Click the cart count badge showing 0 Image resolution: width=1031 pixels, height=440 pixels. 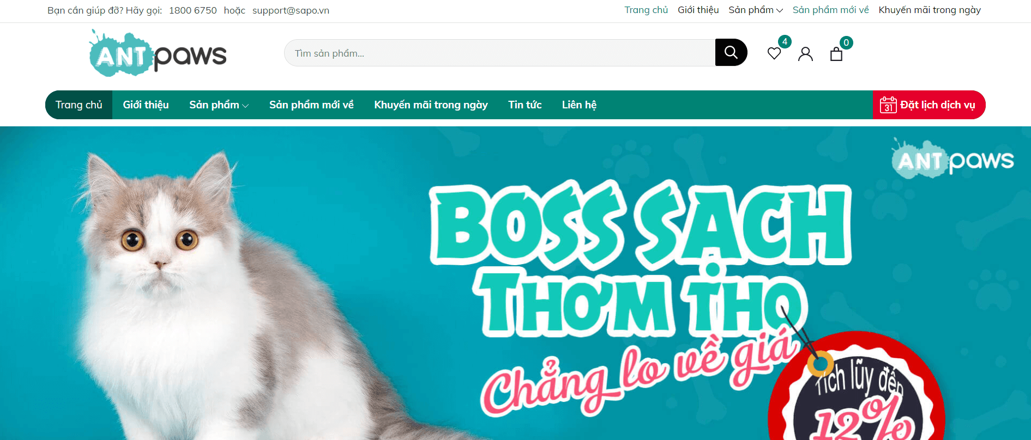pyautogui.click(x=846, y=42)
